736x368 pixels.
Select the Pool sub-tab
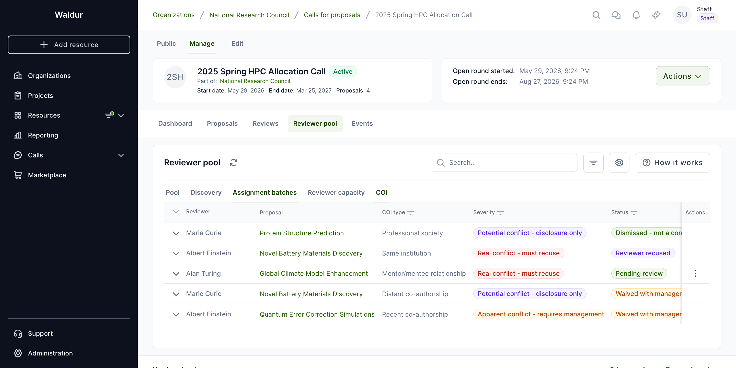coord(172,193)
